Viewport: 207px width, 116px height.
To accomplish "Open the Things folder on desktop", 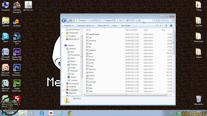I will (199, 6).
